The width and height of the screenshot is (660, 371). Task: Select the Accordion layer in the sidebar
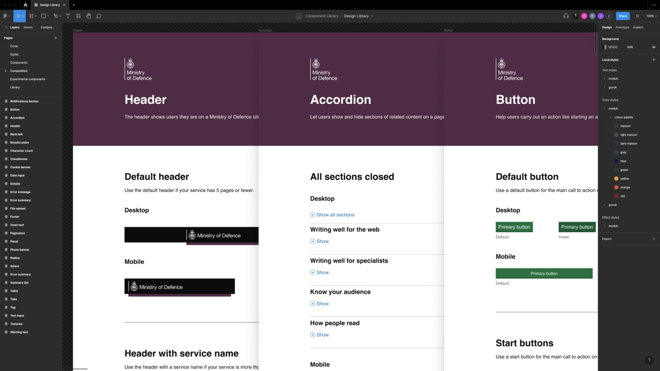coord(17,118)
